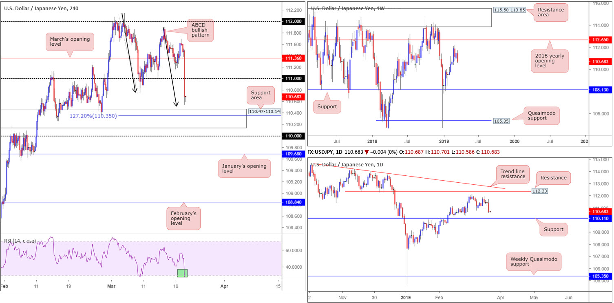Select the blue 109.680 price tag
Image resolution: width=614 pixels, height=303 pixels.
point(294,154)
